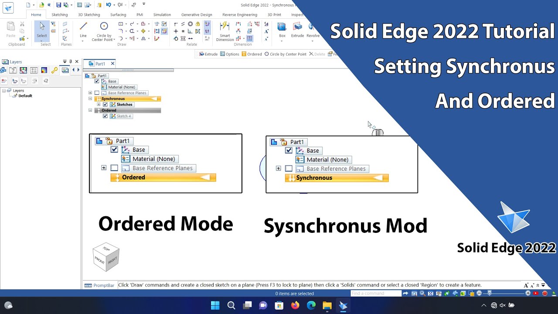Viewport: 558px width, 314px height.
Task: Click the Layers tab icon in docking pane
Action: [x=65, y=70]
